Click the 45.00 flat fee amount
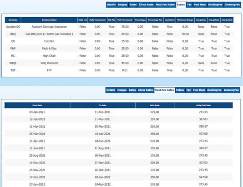Image resolution: width=243 pixels, height=187 pixels. tap(125, 63)
